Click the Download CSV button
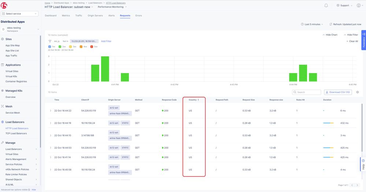Screen dimensions: 366x192 point(338,92)
